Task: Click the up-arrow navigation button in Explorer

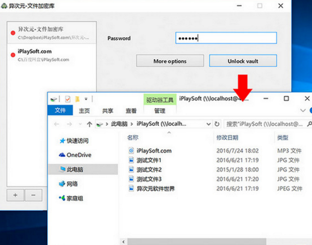Action: (x=89, y=124)
